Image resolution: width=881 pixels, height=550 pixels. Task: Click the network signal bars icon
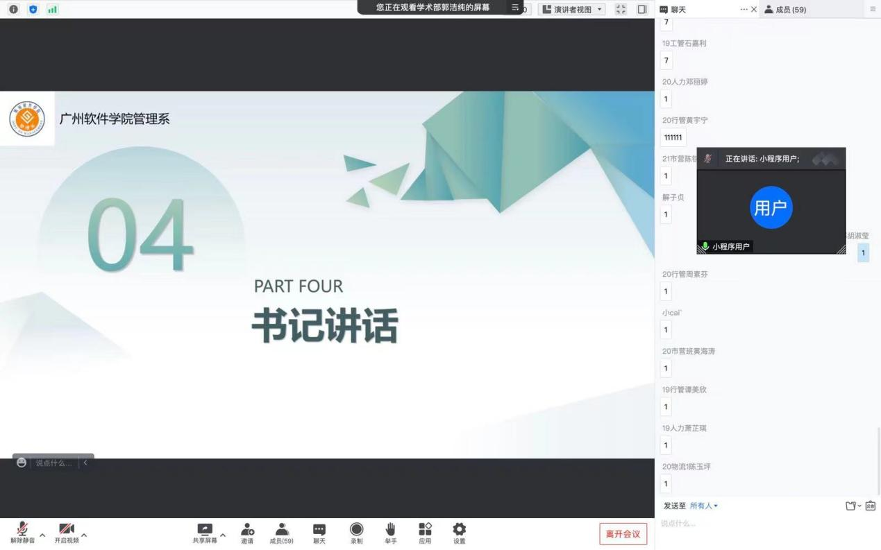[x=52, y=9]
